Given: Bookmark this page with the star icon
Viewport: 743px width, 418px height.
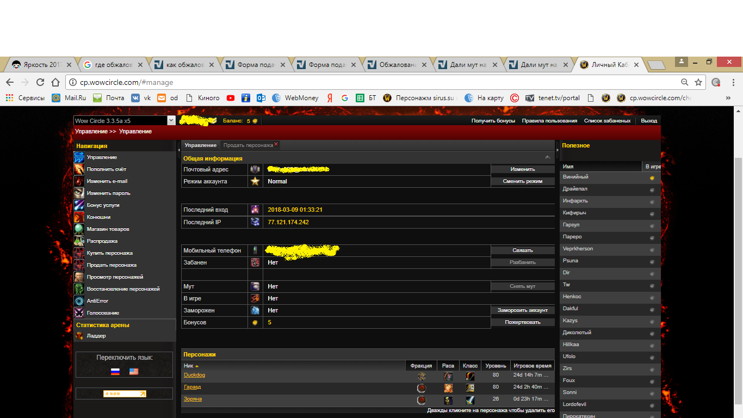Looking at the screenshot, I should click(x=698, y=82).
